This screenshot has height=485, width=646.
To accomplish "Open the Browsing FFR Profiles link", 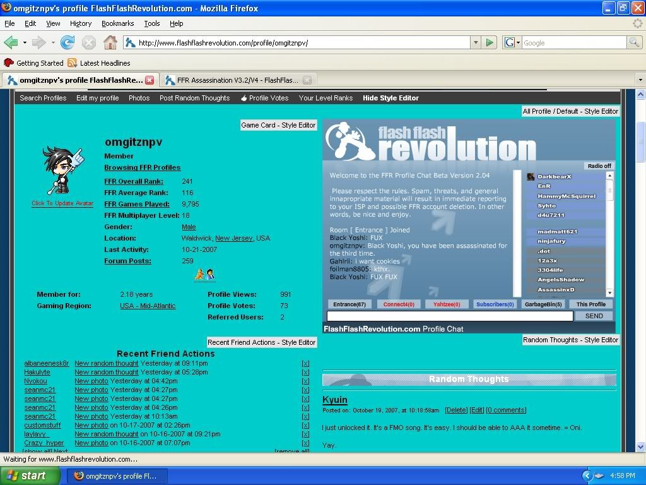I will pyautogui.click(x=142, y=167).
